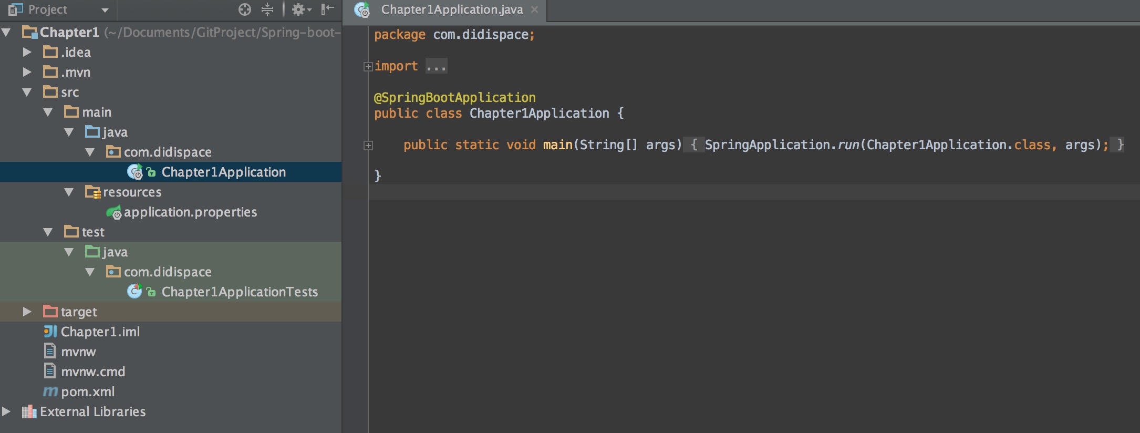Switch to the Chapter1Application.java tab

pos(451,10)
